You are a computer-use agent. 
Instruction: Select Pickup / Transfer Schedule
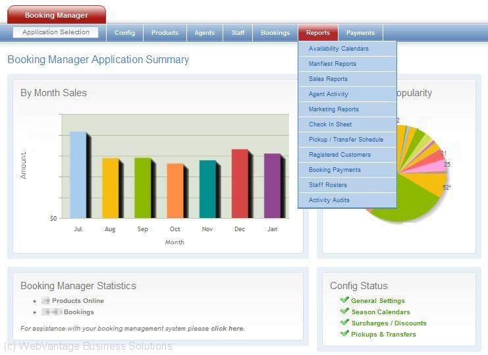pos(346,140)
